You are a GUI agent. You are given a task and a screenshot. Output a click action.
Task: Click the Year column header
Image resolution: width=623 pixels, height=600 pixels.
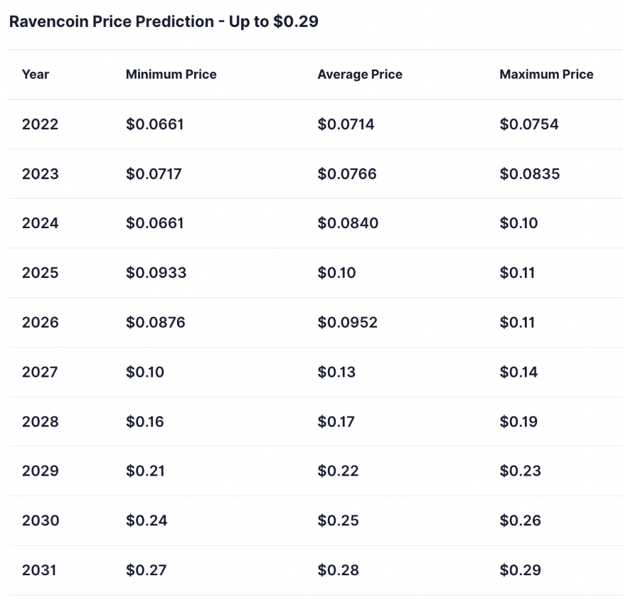pyautogui.click(x=36, y=75)
